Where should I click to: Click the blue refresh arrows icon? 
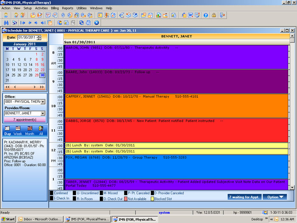(81, 23)
